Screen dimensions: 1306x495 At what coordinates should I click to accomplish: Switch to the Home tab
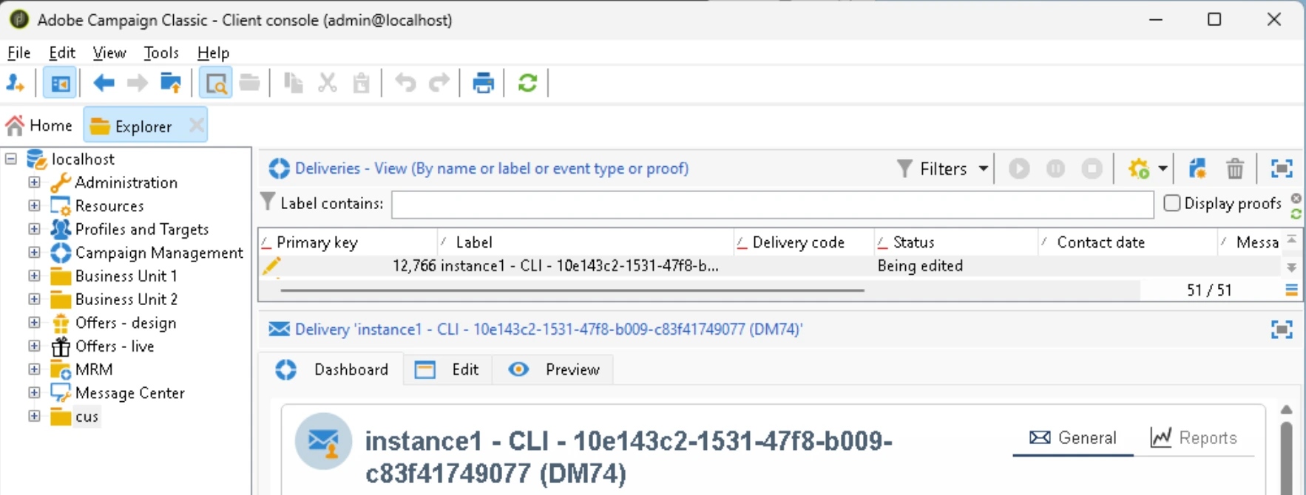[x=40, y=126]
